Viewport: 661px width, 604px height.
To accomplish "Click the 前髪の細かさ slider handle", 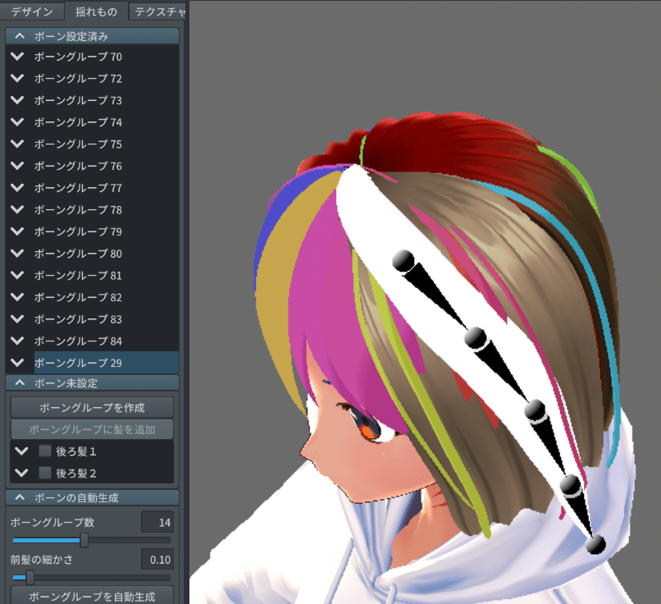I will click(30, 577).
